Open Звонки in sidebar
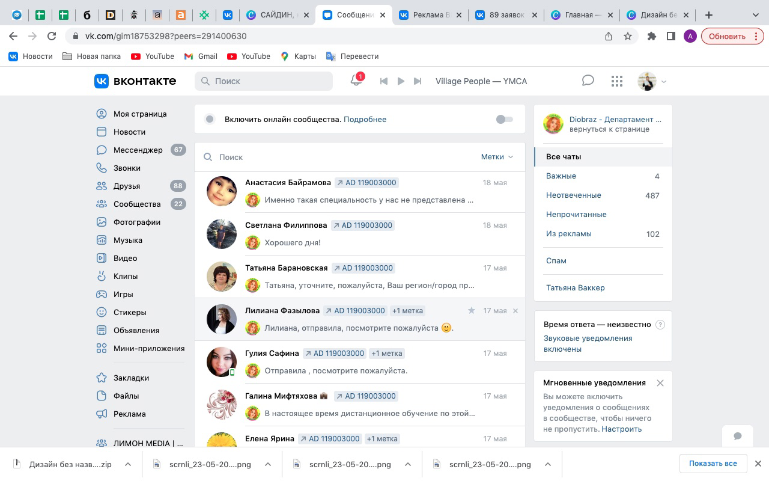The image size is (769, 481). pos(127,168)
